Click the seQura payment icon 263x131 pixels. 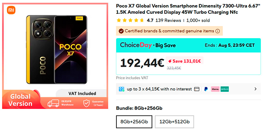(x=225, y=89)
